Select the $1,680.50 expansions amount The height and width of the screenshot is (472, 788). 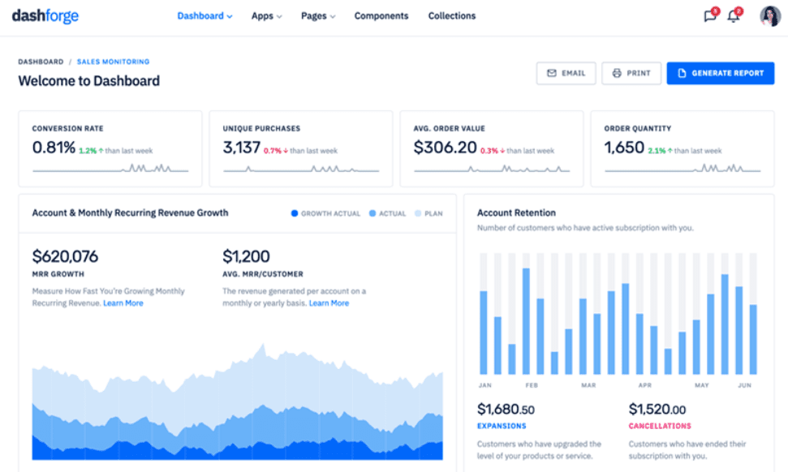tap(506, 410)
